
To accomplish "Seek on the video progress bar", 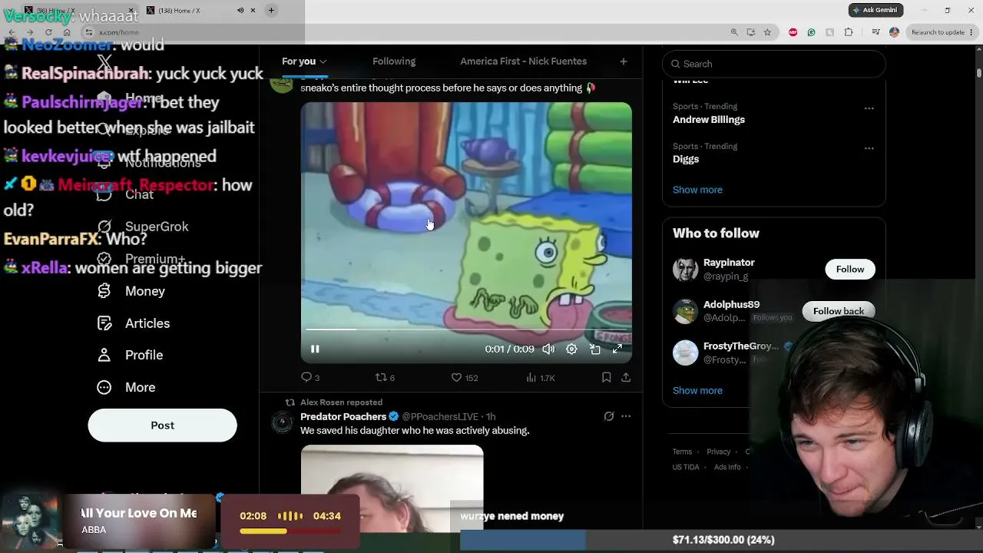I will 466,329.
